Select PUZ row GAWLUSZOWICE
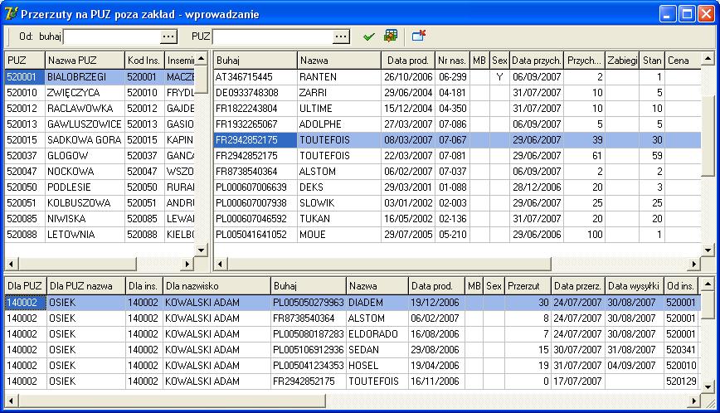Image resolution: width=720 pixels, height=413 pixels. coord(100,124)
